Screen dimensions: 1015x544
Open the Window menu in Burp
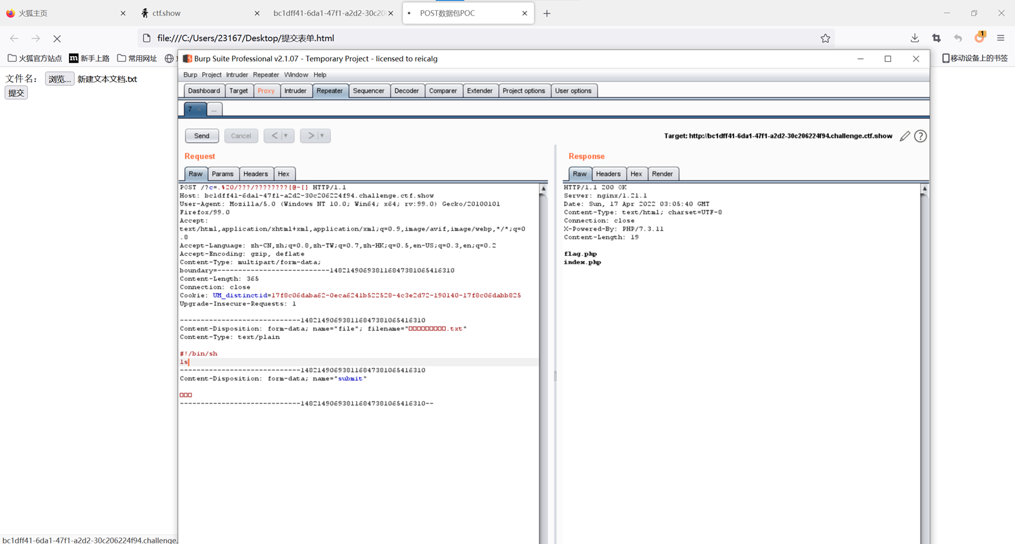296,75
